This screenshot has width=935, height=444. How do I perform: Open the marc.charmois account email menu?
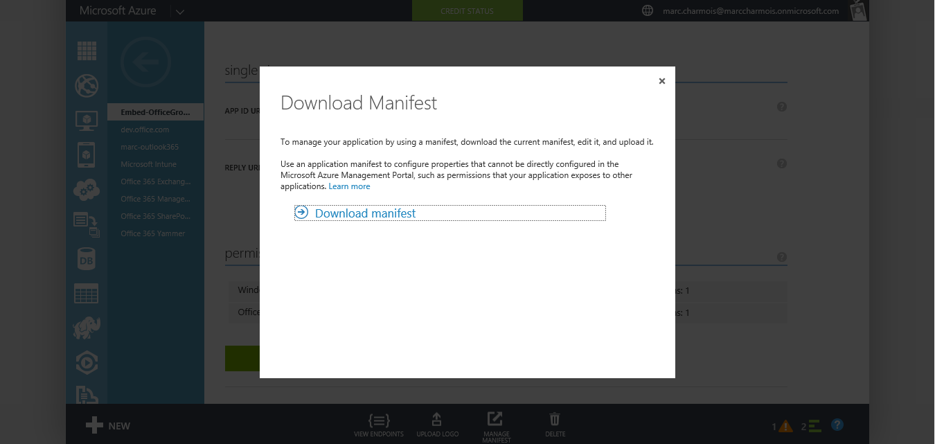point(749,10)
